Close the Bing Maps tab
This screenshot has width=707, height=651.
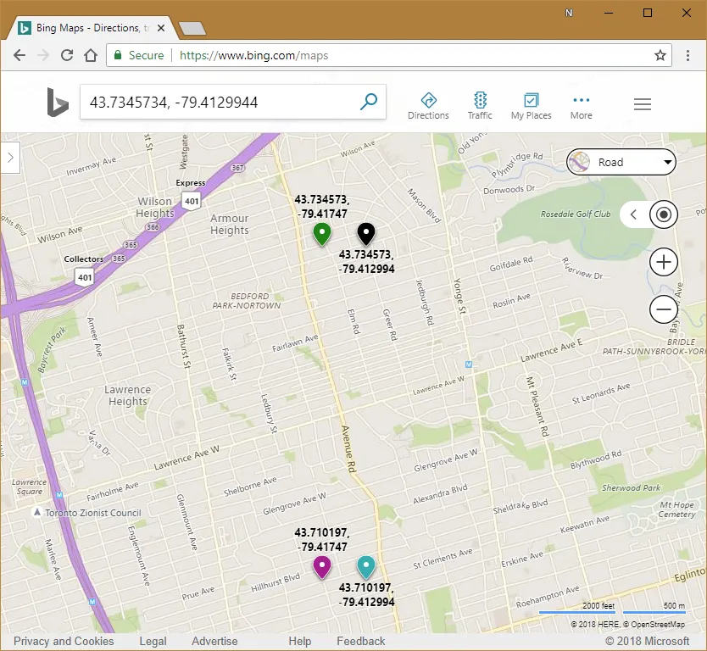pos(161,28)
